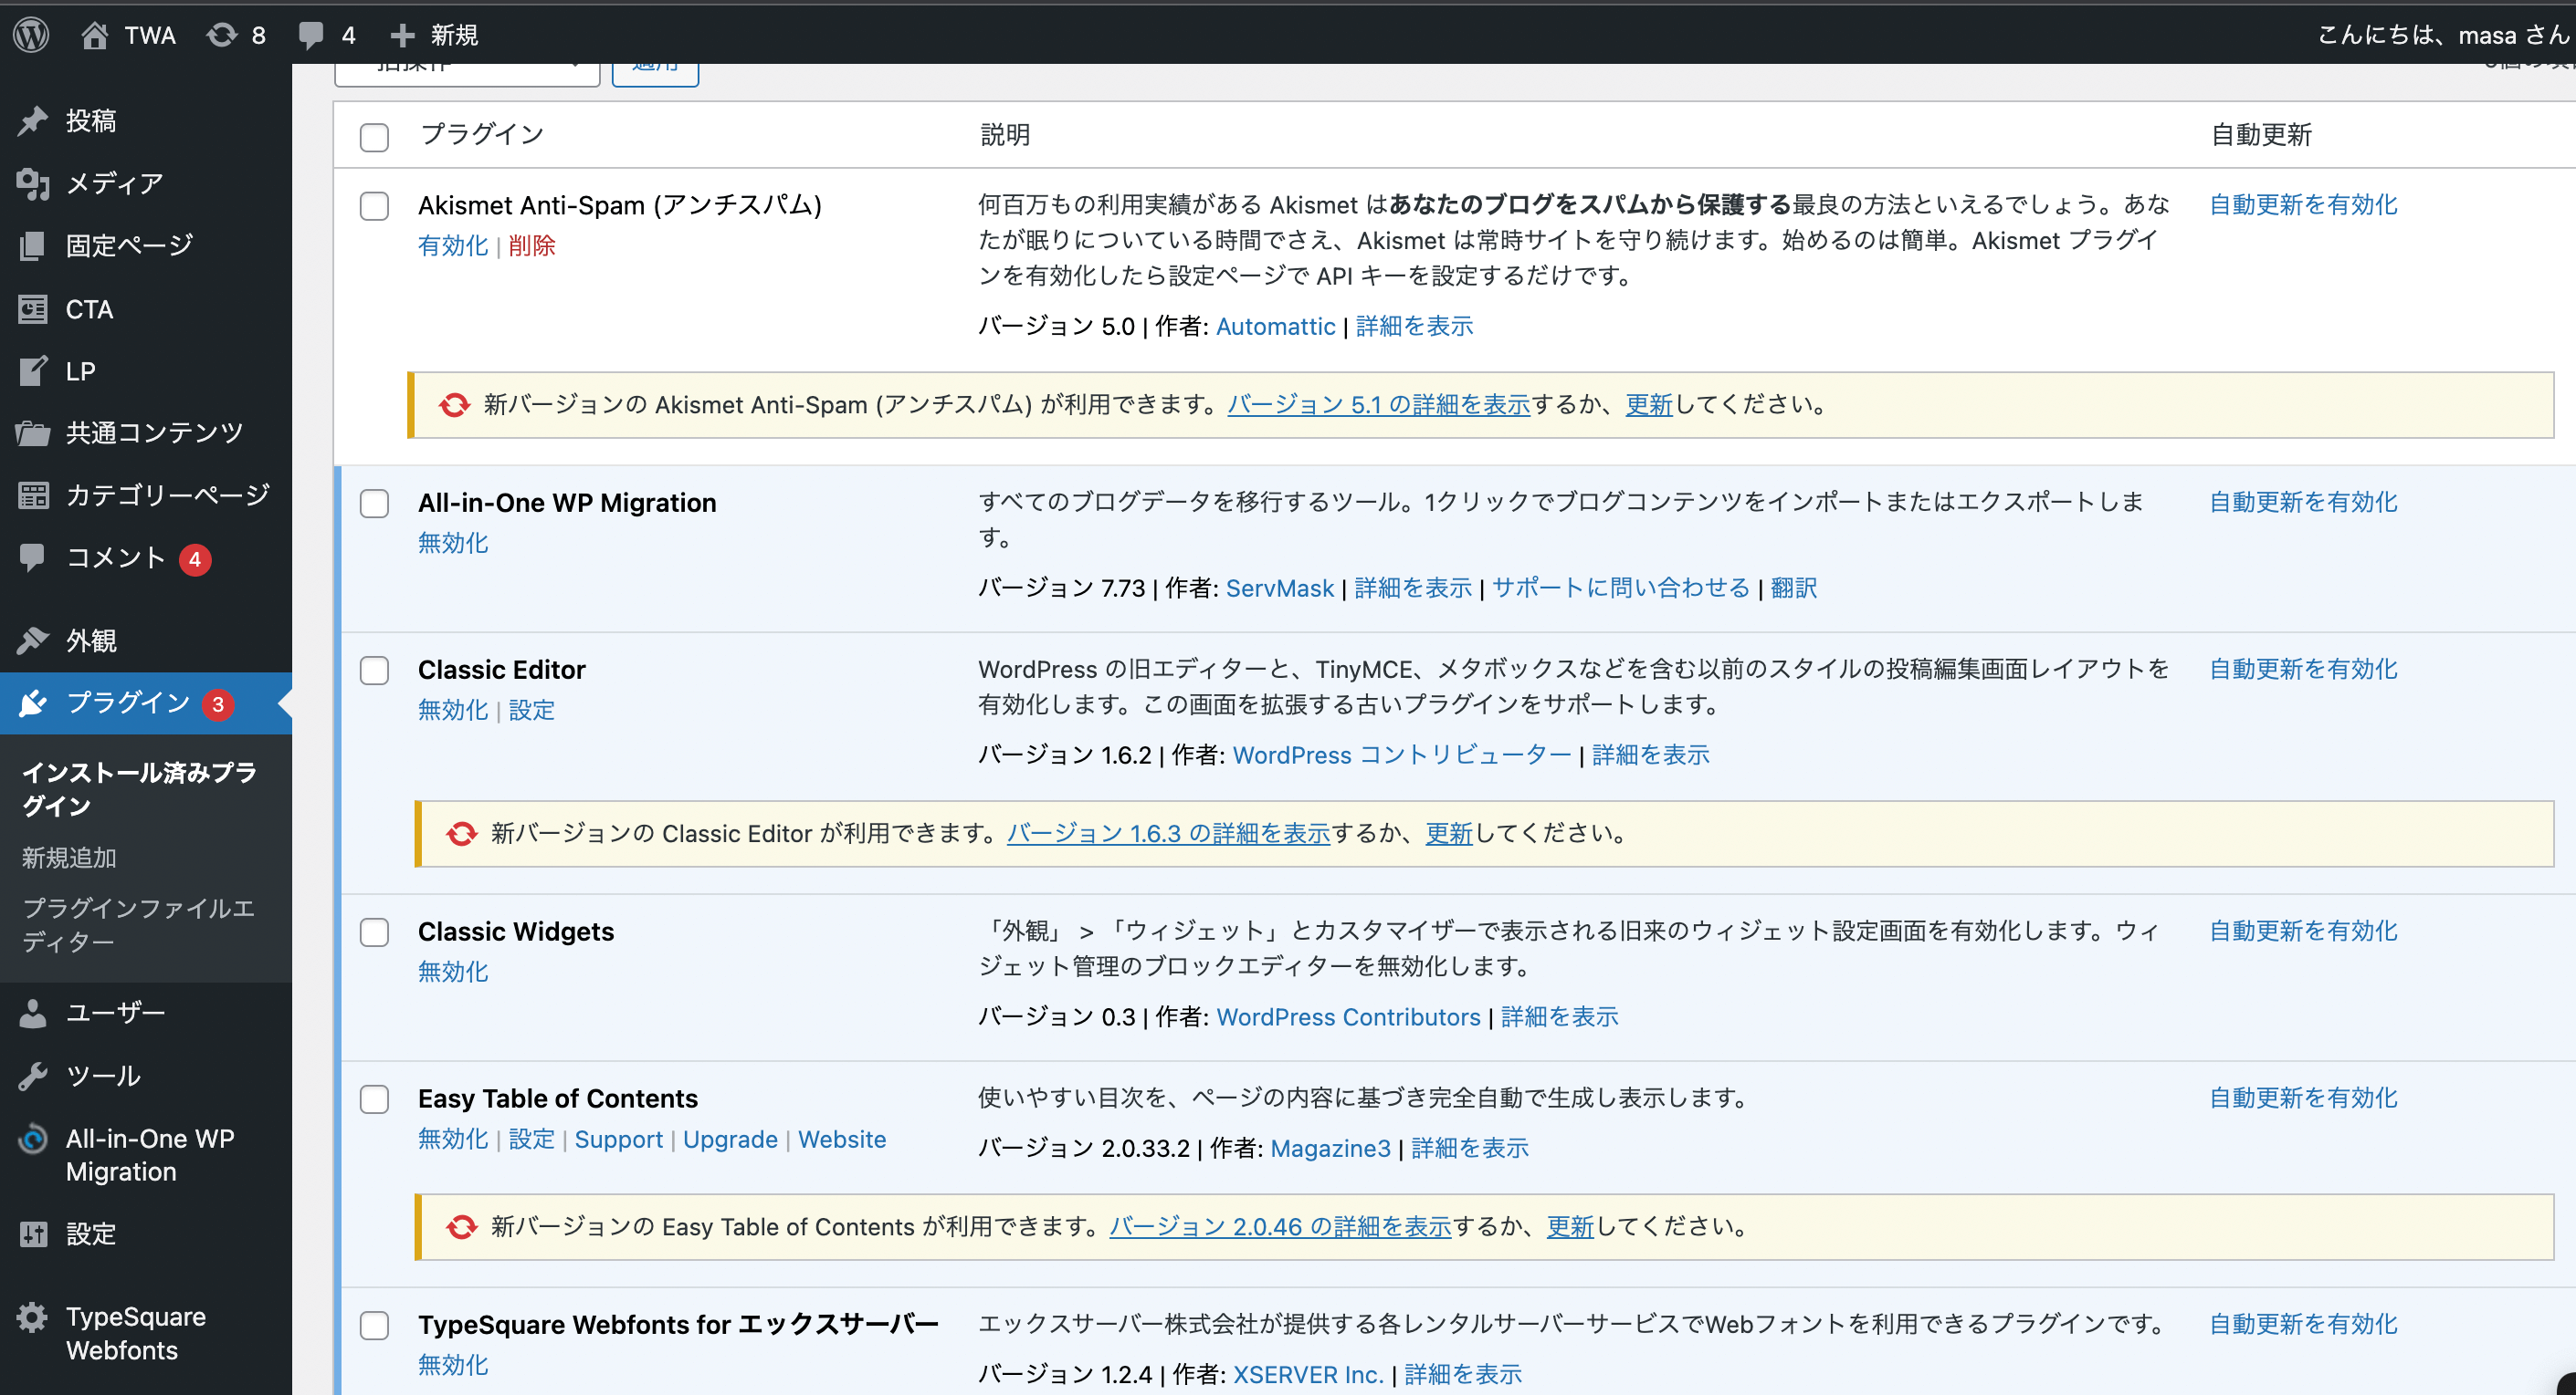The width and height of the screenshot is (2576, 1395).
Task: Check the Akismet Anti-Spam checkbox
Action: click(374, 206)
